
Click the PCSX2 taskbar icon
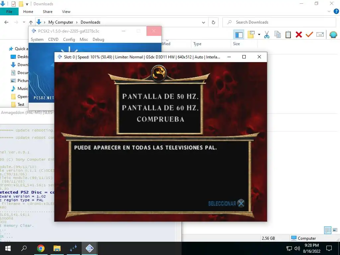[90, 248]
